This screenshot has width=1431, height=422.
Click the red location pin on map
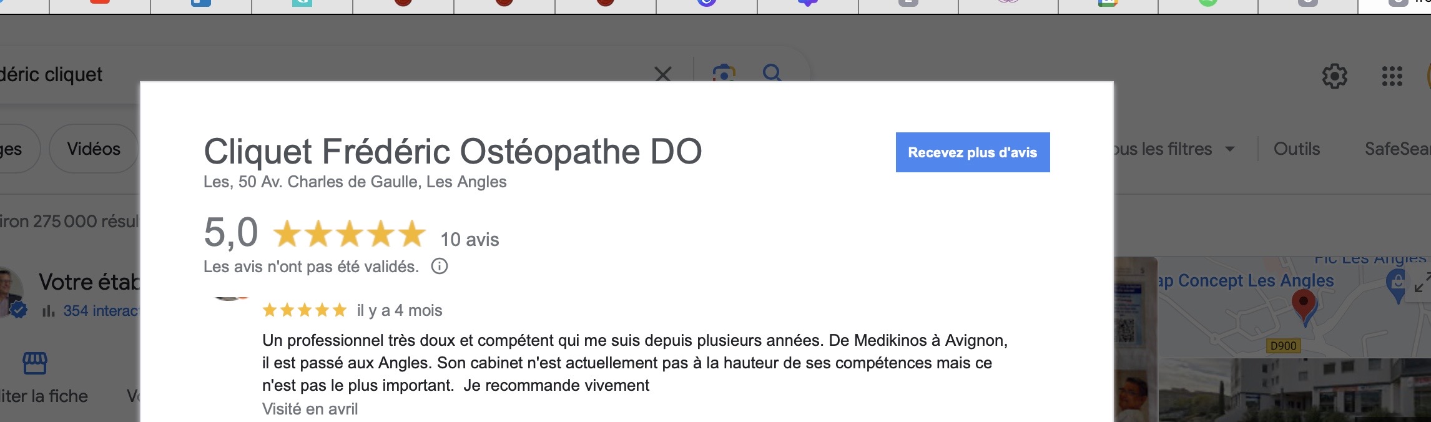pyautogui.click(x=1303, y=305)
